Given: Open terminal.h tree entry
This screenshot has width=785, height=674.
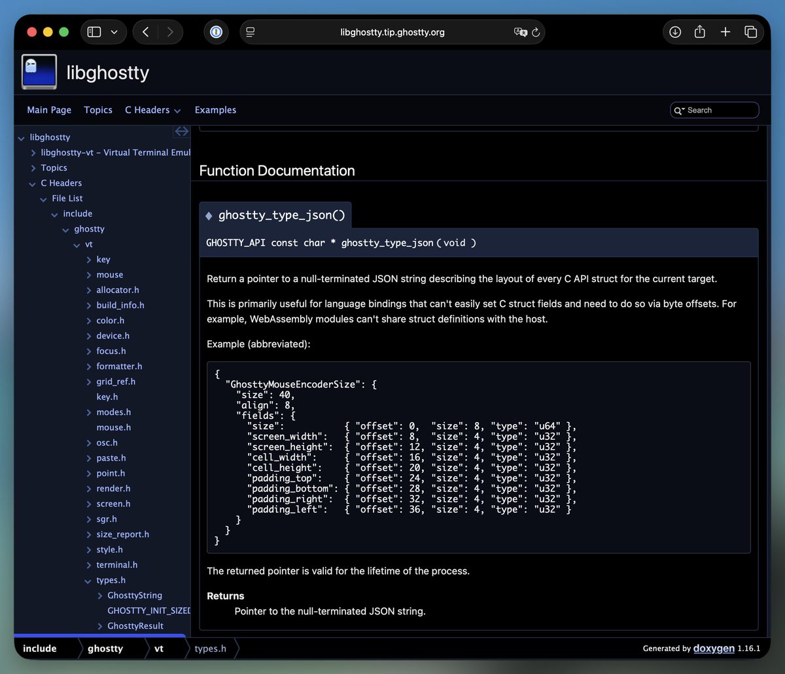Looking at the screenshot, I should coord(116,565).
